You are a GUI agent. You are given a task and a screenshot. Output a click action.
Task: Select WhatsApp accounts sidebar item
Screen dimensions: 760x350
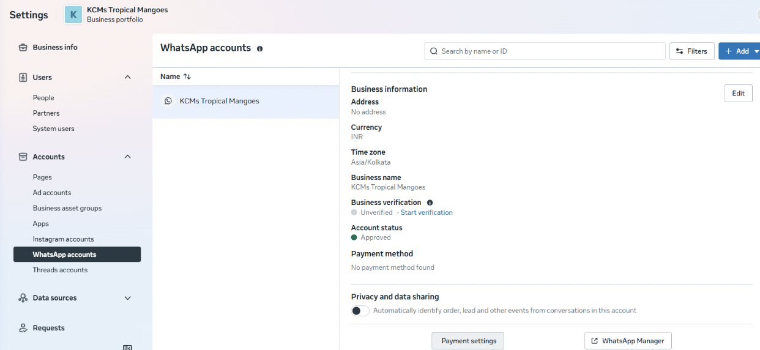(x=77, y=255)
